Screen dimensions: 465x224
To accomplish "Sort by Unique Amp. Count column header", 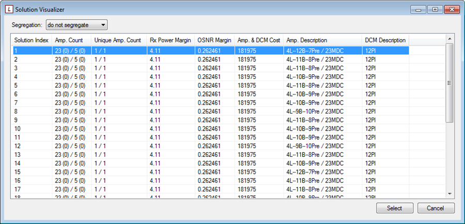I will tap(119, 40).
